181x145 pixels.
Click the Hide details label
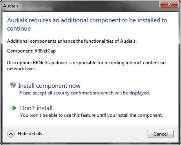click(x=30, y=134)
